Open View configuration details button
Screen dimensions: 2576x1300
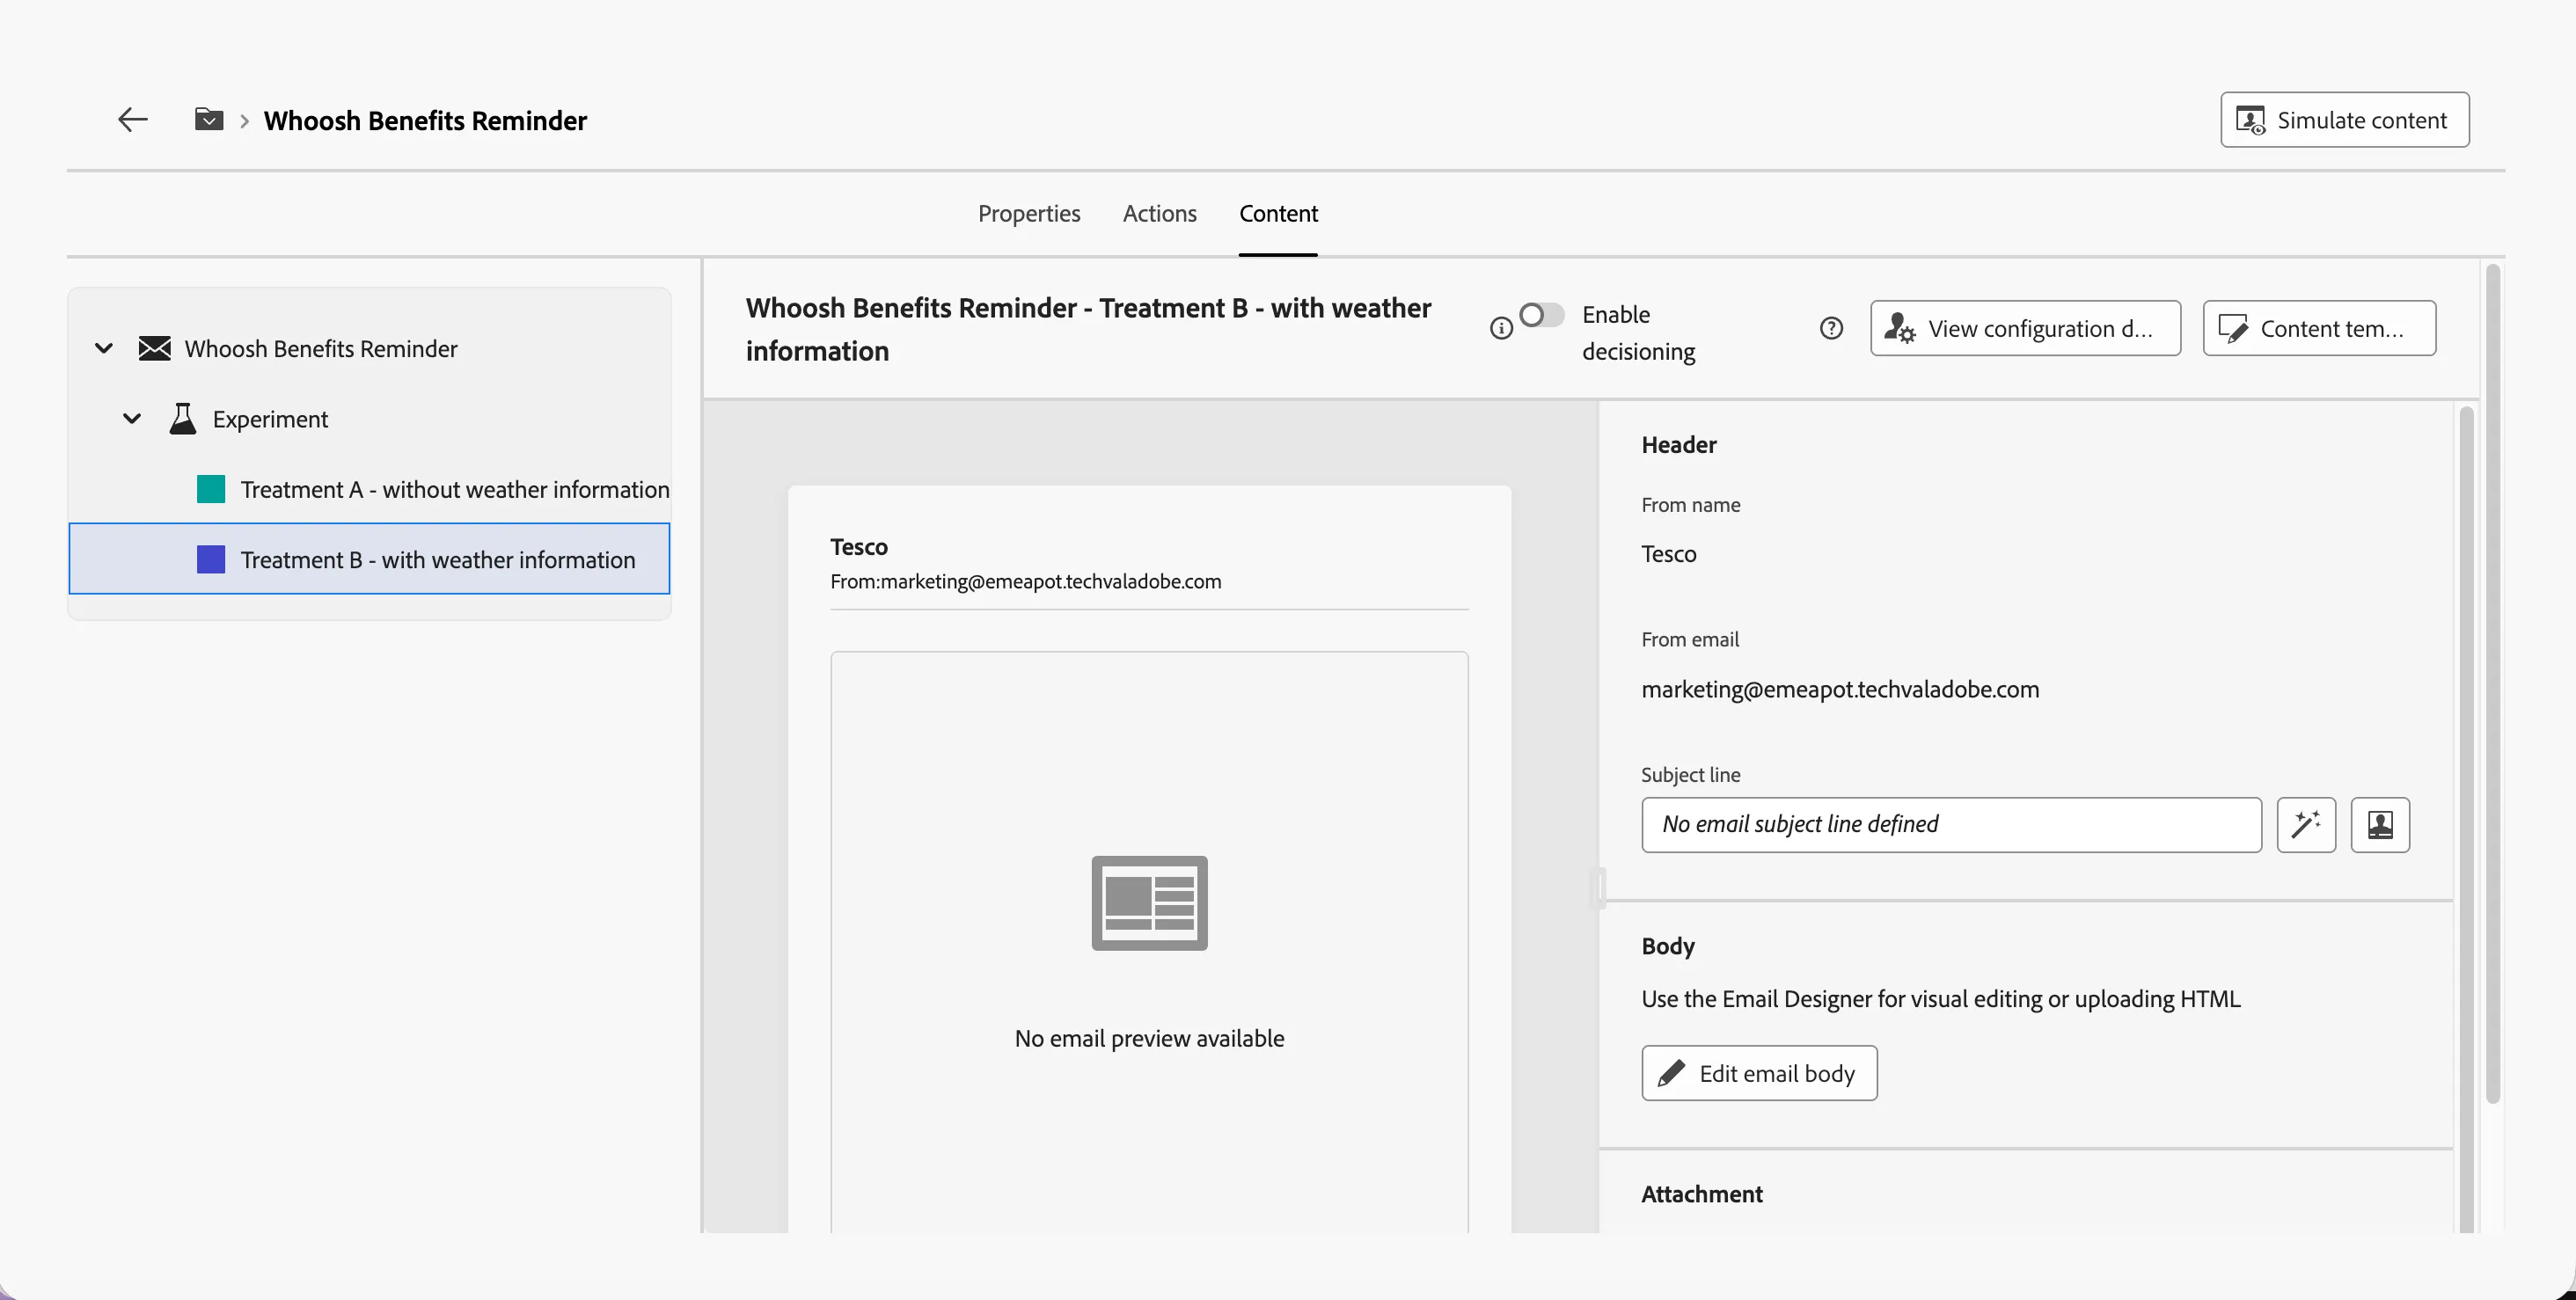pos(2025,328)
